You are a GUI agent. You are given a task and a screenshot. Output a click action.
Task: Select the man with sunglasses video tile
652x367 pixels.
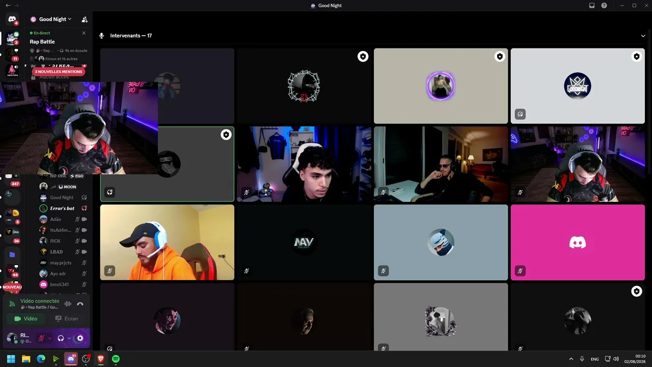coord(441,164)
